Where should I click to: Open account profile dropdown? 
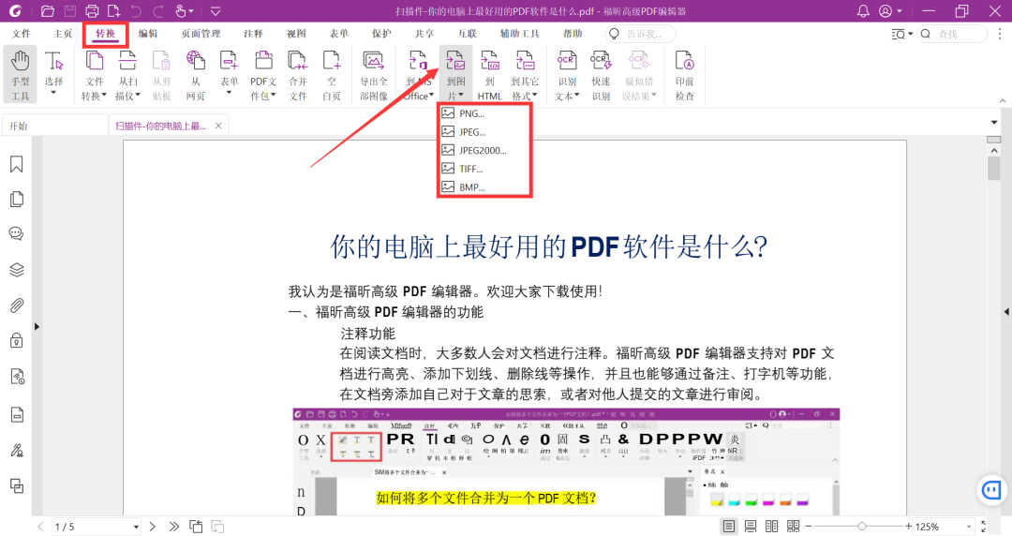point(891,11)
